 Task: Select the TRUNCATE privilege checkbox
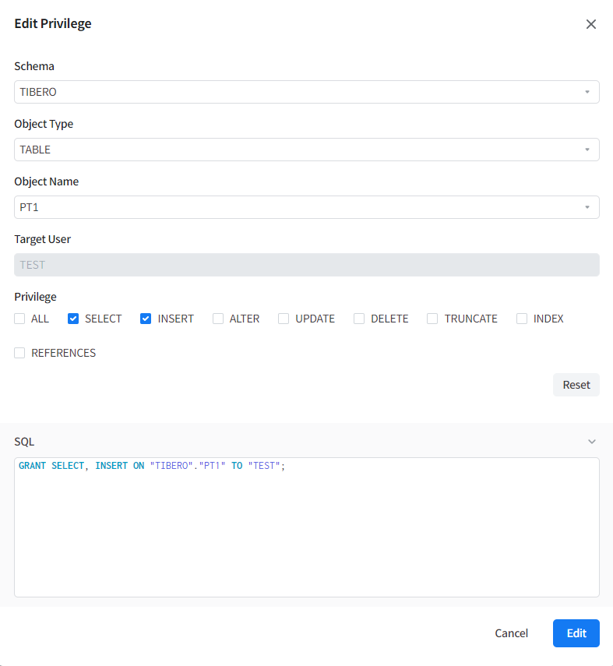coord(432,319)
